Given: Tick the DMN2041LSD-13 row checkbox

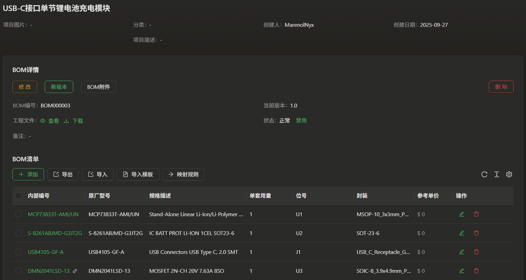Looking at the screenshot, I should pos(19,271).
